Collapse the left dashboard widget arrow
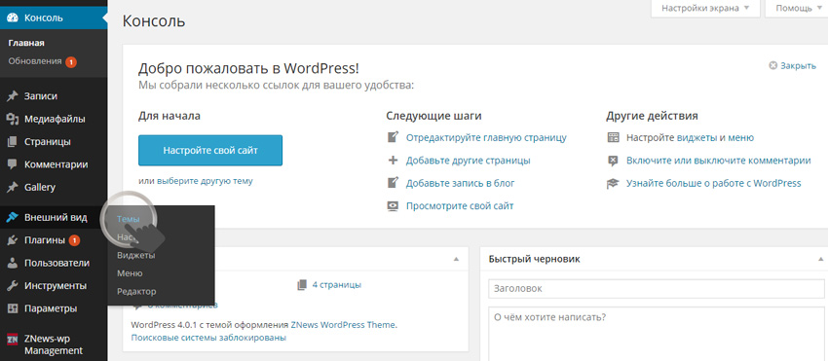The image size is (828, 361). 456,259
